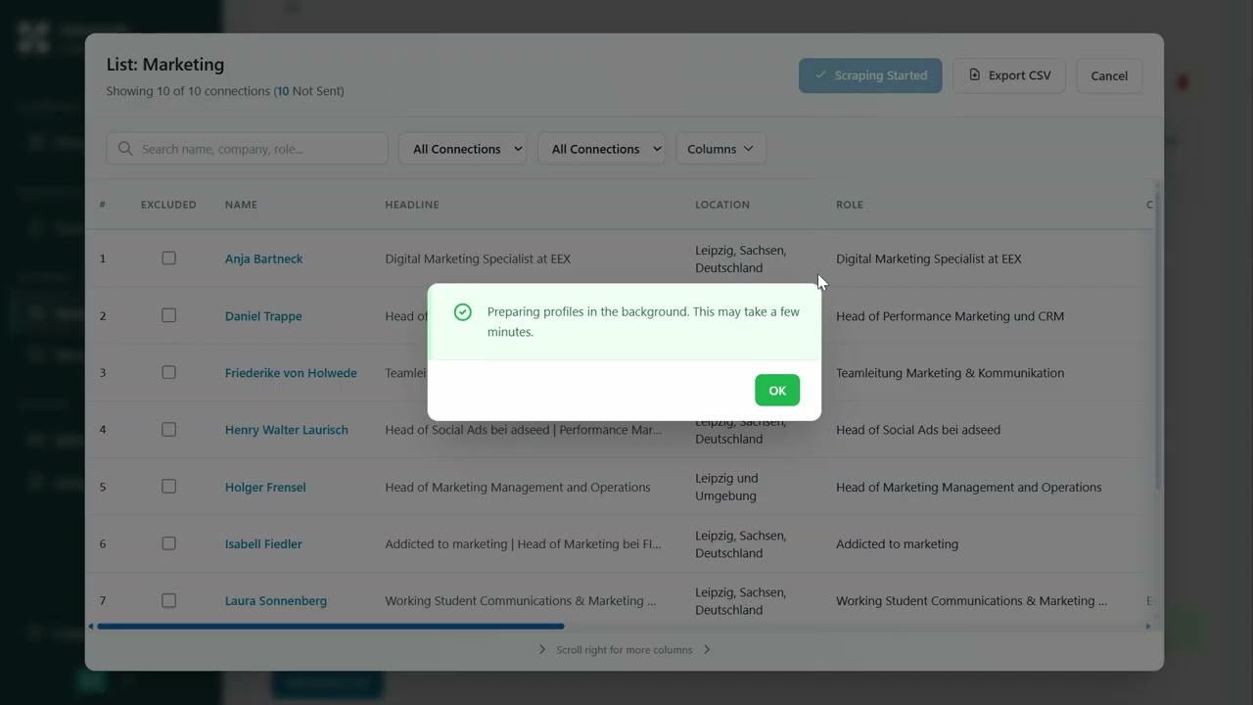
Task: Click the horizontal scrollbar thumb under the table
Action: 331,626
